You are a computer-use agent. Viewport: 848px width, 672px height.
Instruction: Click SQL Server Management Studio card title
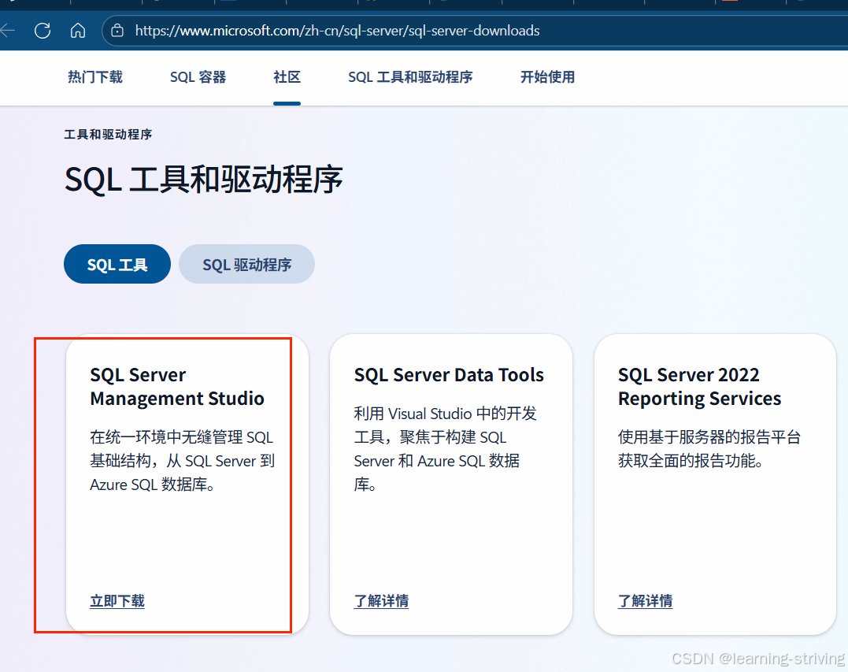[177, 386]
